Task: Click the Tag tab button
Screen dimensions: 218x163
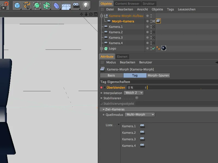Action: point(135,76)
